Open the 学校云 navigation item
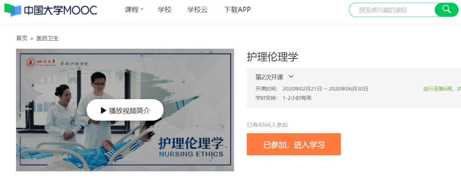Image resolution: width=461 pixels, height=187 pixels. coord(198,10)
